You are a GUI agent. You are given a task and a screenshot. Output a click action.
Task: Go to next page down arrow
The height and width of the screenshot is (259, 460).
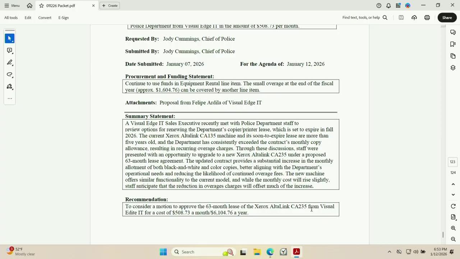pyautogui.click(x=453, y=195)
